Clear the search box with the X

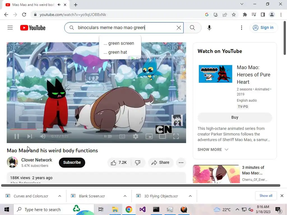coord(179,28)
